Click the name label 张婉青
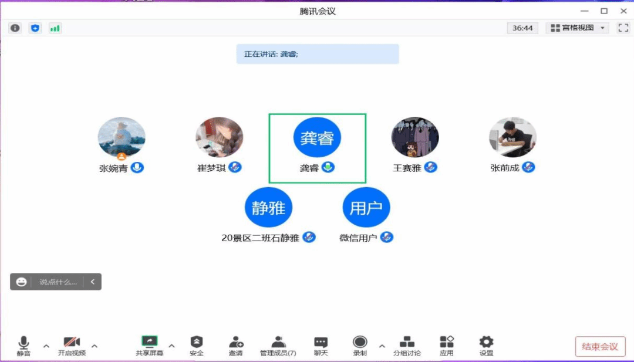The image size is (634, 362). [113, 168]
